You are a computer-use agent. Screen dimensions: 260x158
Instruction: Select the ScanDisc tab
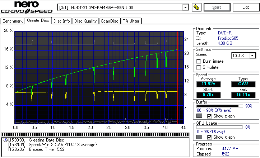(x=110, y=21)
